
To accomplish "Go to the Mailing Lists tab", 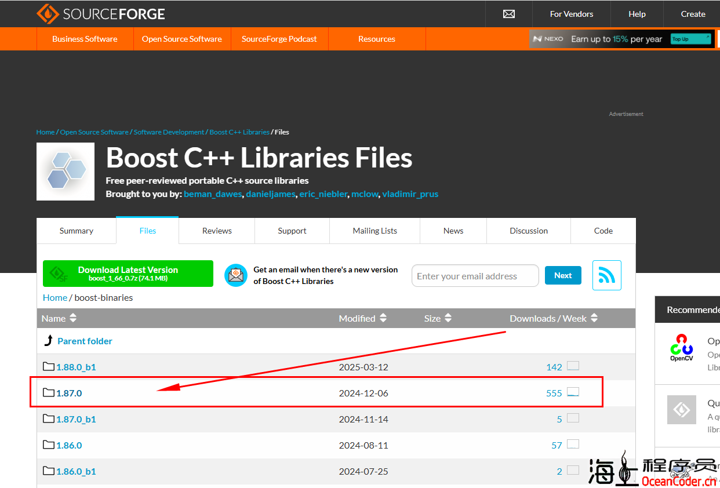I will click(375, 231).
